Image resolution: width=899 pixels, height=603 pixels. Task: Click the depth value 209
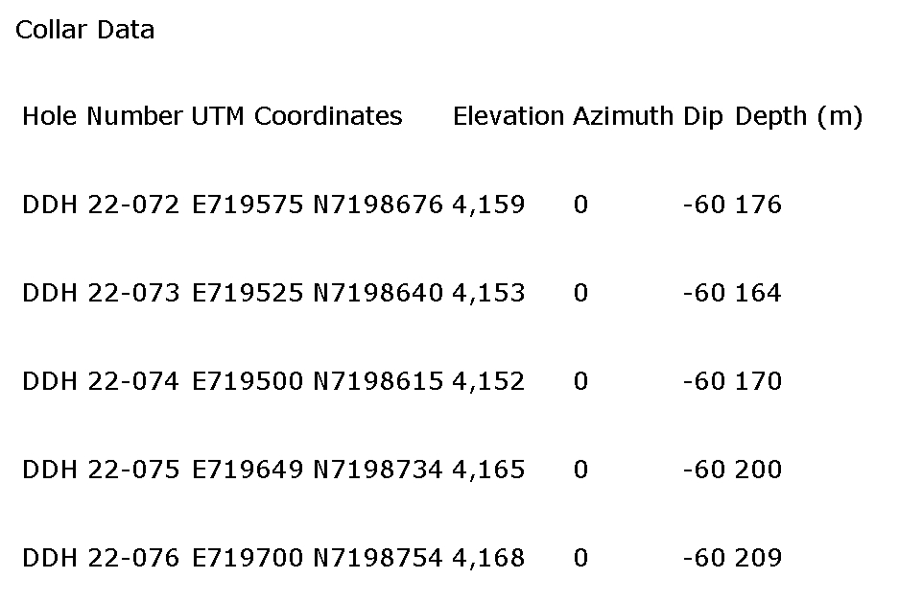click(758, 558)
